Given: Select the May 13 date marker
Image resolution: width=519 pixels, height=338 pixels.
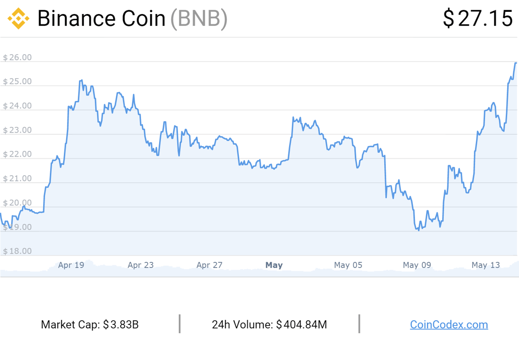Looking at the screenshot, I should point(486,265).
